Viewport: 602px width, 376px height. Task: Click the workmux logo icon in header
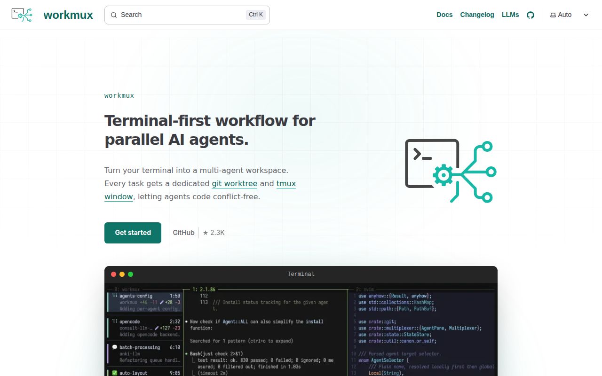[x=22, y=15]
